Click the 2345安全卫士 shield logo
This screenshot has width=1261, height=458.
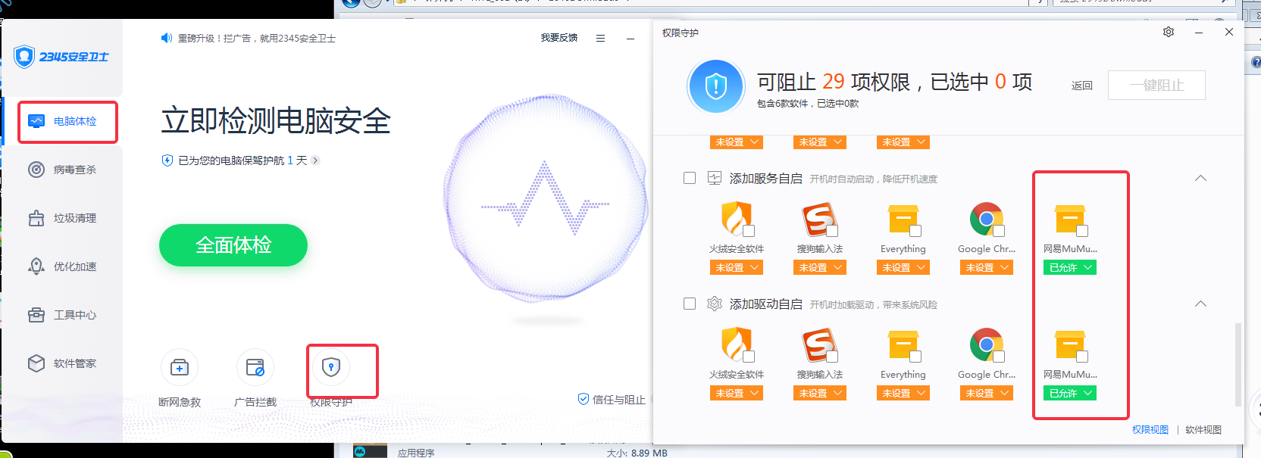(24, 56)
